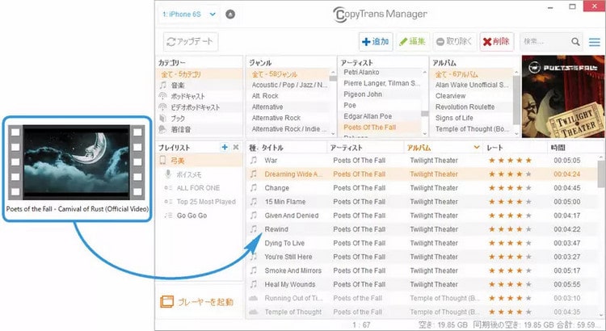
Task: Sort by 時間 duration column header
Action: (558, 148)
